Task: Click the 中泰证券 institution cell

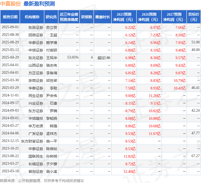Action: pos(36,149)
